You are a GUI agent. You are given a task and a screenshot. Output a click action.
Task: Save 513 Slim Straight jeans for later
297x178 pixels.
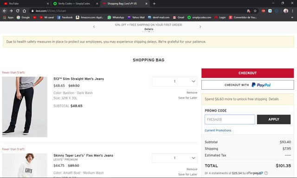pos(187,98)
